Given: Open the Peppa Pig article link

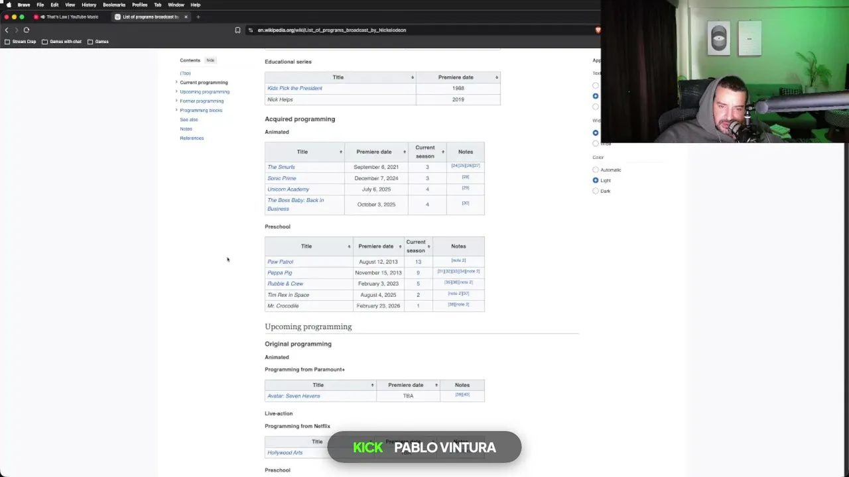Looking at the screenshot, I should (x=279, y=273).
